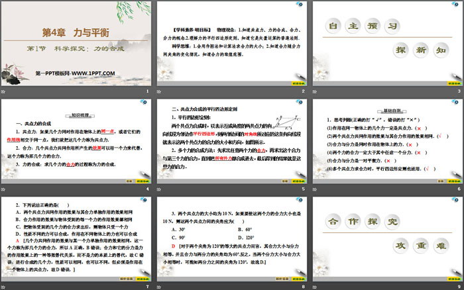Click slide number '7' label
This screenshot has height=290, width=464.
click(x=147, y=287)
